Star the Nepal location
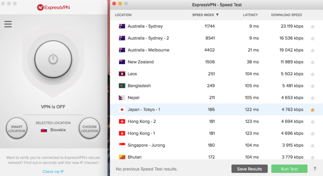 tap(313, 98)
